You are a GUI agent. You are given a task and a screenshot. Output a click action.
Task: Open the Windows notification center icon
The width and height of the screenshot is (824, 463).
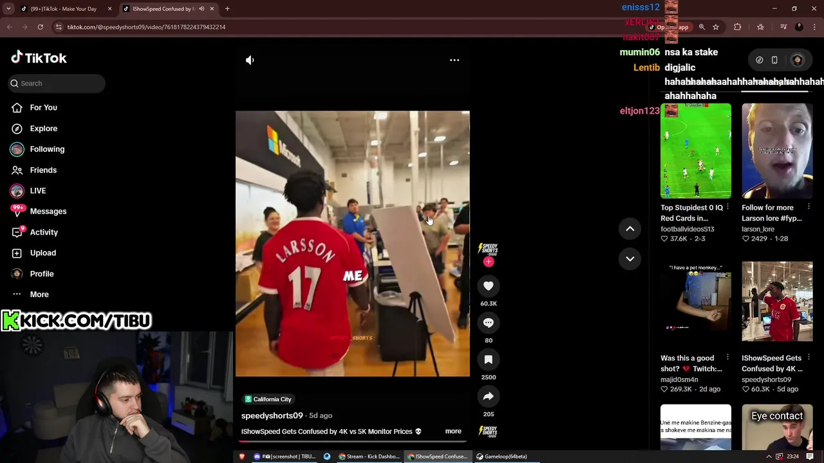[810, 457]
